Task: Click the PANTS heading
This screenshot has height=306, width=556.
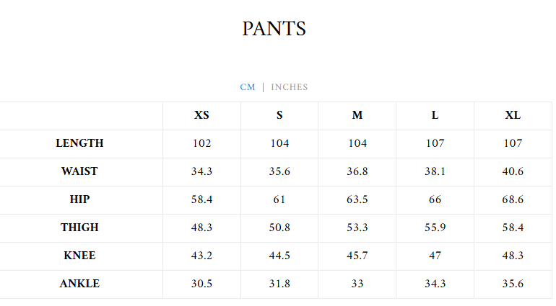Action: pos(274,29)
